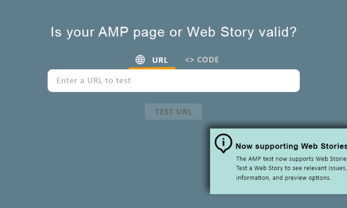The width and height of the screenshot is (347, 208).
Task: Click the orange underline below URL tab
Action: tap(152, 68)
